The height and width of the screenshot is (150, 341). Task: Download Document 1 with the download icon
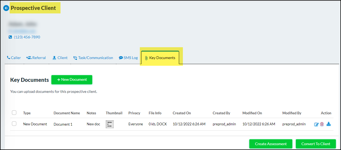[x=328, y=124]
